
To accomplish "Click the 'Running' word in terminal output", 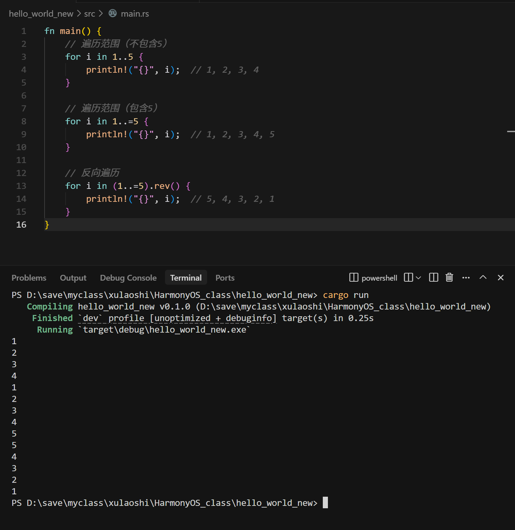I will click(55, 330).
